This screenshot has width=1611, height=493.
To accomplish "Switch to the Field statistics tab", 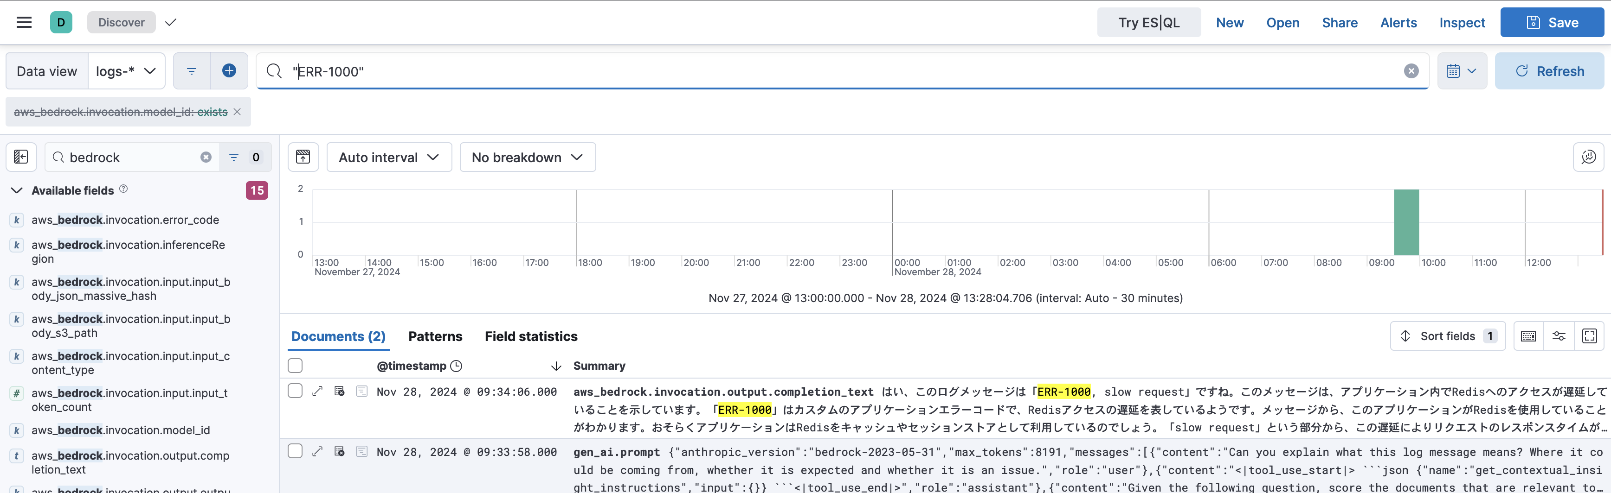I will (x=530, y=336).
